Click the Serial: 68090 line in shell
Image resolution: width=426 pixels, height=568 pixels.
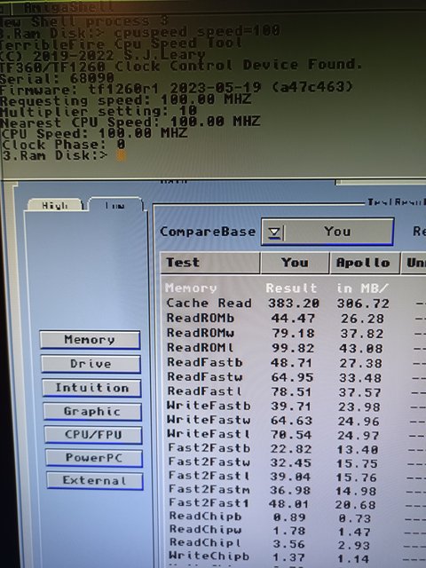click(x=57, y=77)
